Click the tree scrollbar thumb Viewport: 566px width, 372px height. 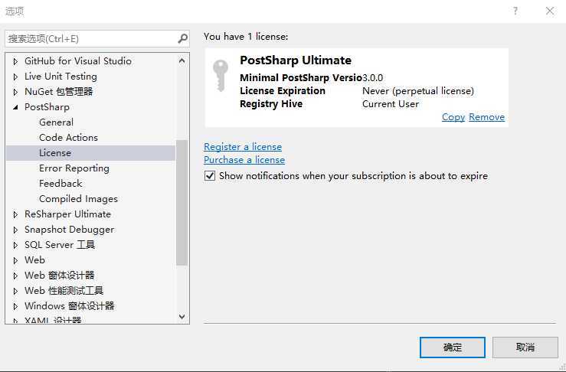182,202
